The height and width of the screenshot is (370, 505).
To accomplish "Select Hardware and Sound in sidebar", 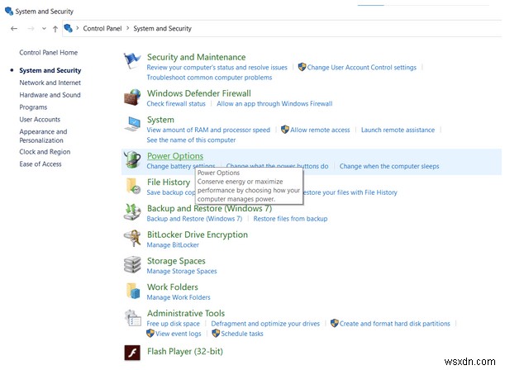I will [50, 95].
